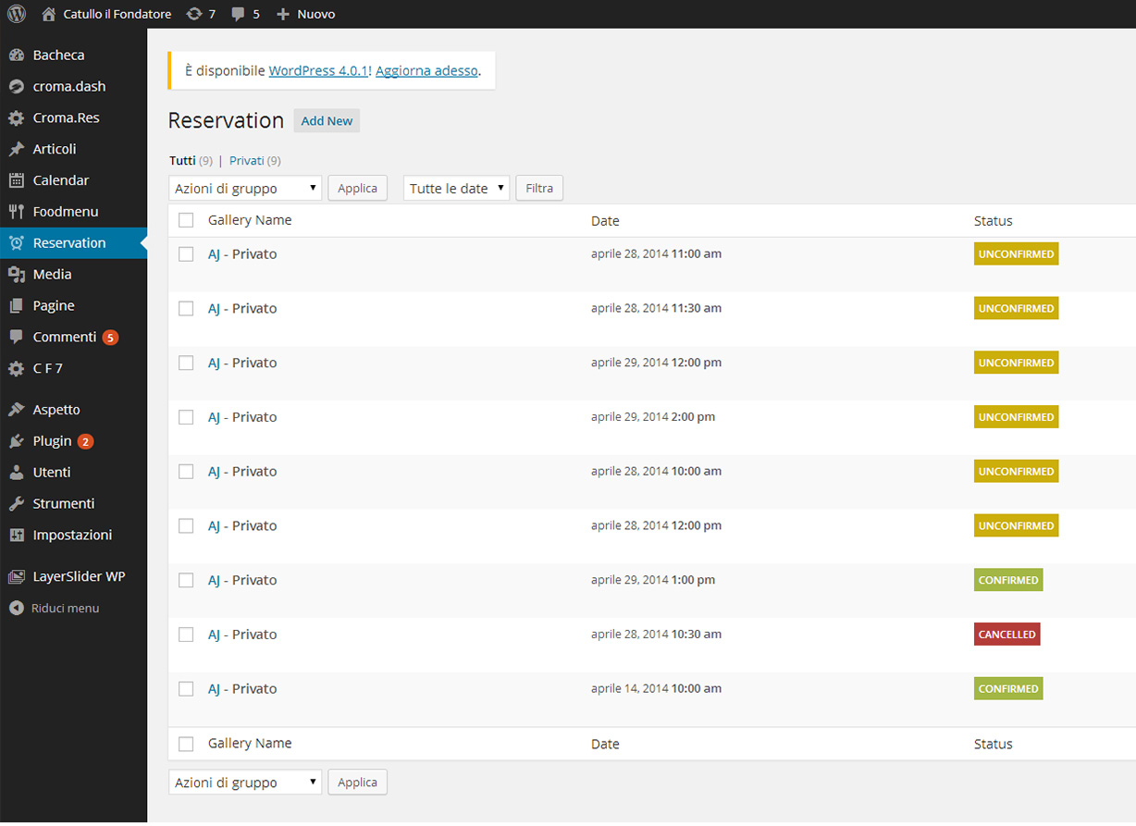Open AJ reservation dated aprile 29 2:00 pm
The height and width of the screenshot is (826, 1136).
214,417
